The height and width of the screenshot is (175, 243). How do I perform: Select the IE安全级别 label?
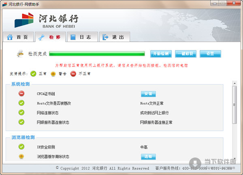point(46,147)
